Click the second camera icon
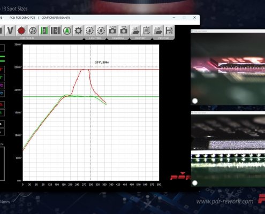The height and width of the screenshot is (214, 265). (124, 30)
